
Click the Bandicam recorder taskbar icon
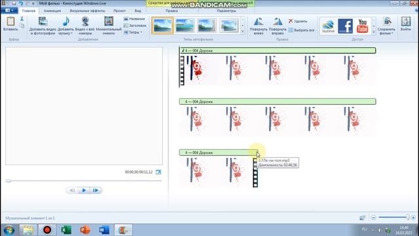click(47, 230)
